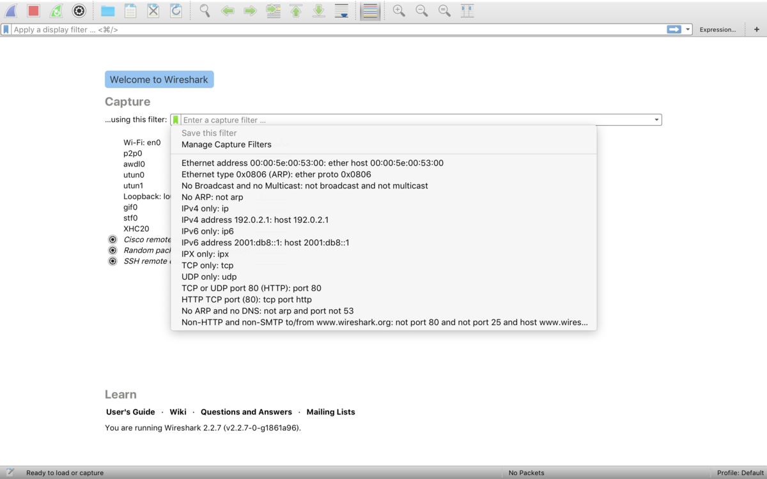The height and width of the screenshot is (479, 767).
Task: Select IPv6 only: ip6 filter
Action: click(x=383, y=231)
